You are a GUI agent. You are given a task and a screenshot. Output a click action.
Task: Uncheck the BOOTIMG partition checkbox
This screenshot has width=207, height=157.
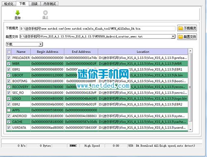click(9, 81)
